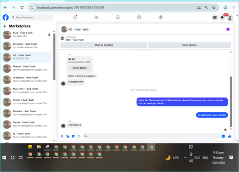Screen dimensions: 239x172
Task: Click the 2515075422 message bubble
Action: [x=75, y=125]
